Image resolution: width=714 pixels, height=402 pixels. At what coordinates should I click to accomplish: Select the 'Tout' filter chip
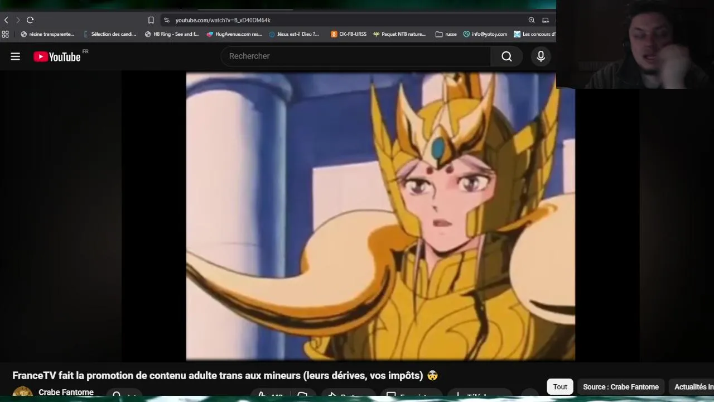560,387
